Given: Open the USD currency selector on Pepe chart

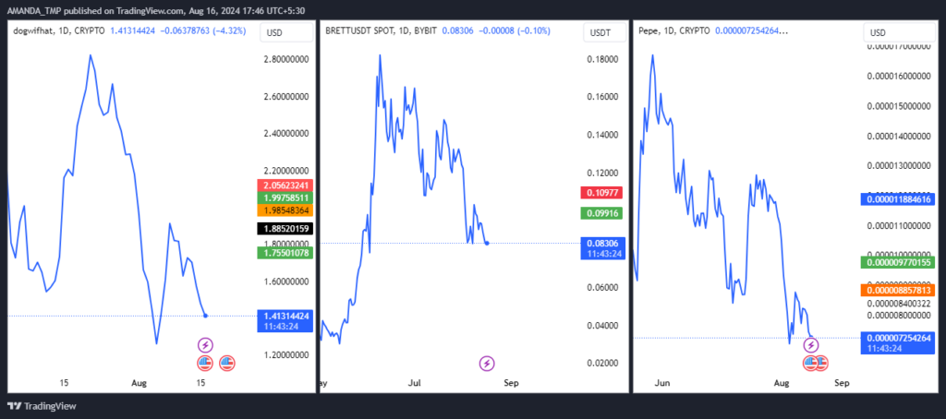Looking at the screenshot, I should point(900,32).
